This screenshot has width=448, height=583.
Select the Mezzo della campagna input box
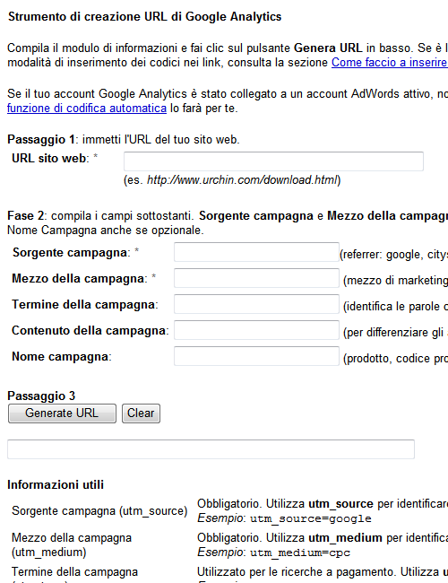(x=256, y=278)
